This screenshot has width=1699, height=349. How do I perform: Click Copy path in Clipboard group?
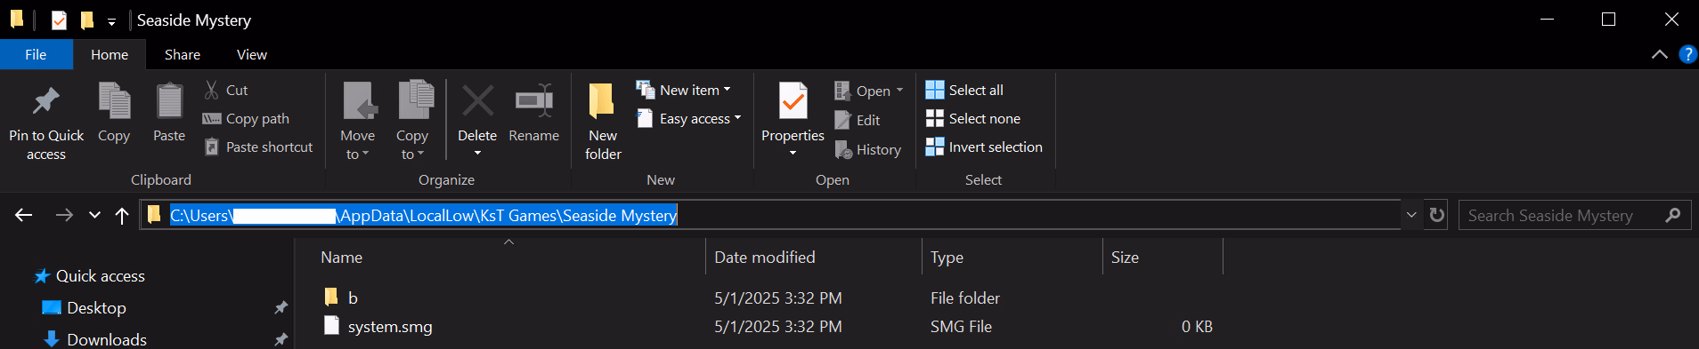[246, 118]
